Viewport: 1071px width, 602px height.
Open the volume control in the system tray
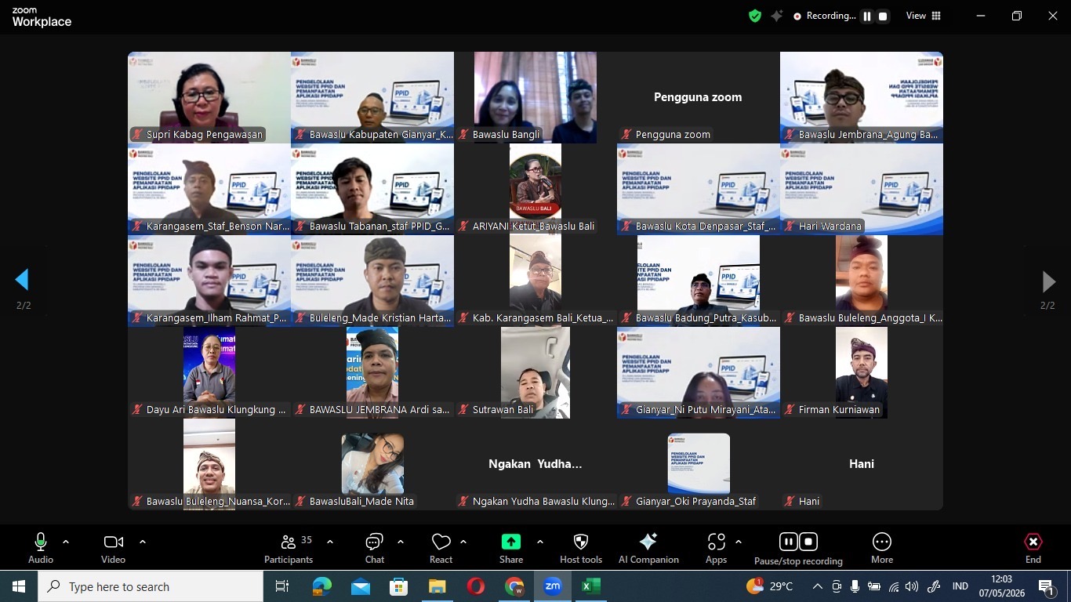(911, 586)
